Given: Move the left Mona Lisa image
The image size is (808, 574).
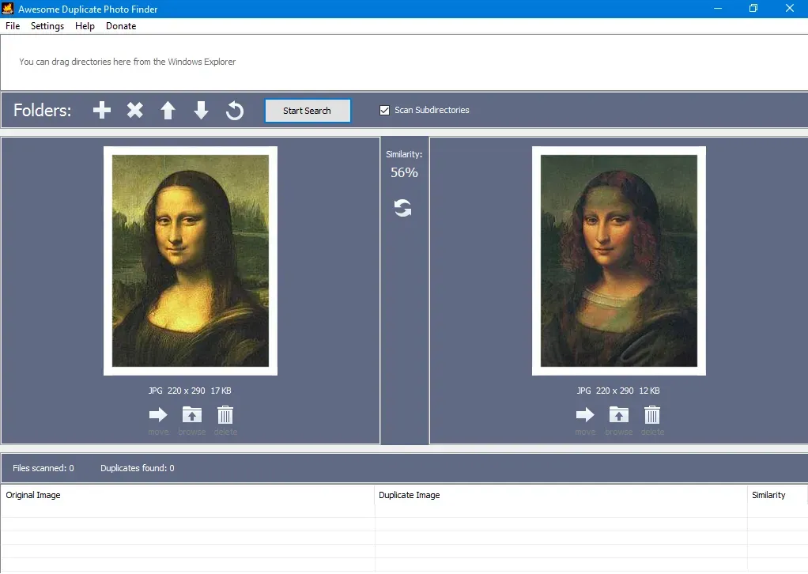Looking at the screenshot, I should [158, 414].
